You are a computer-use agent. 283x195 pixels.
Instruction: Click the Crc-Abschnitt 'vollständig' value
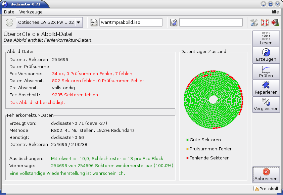tap(63, 88)
